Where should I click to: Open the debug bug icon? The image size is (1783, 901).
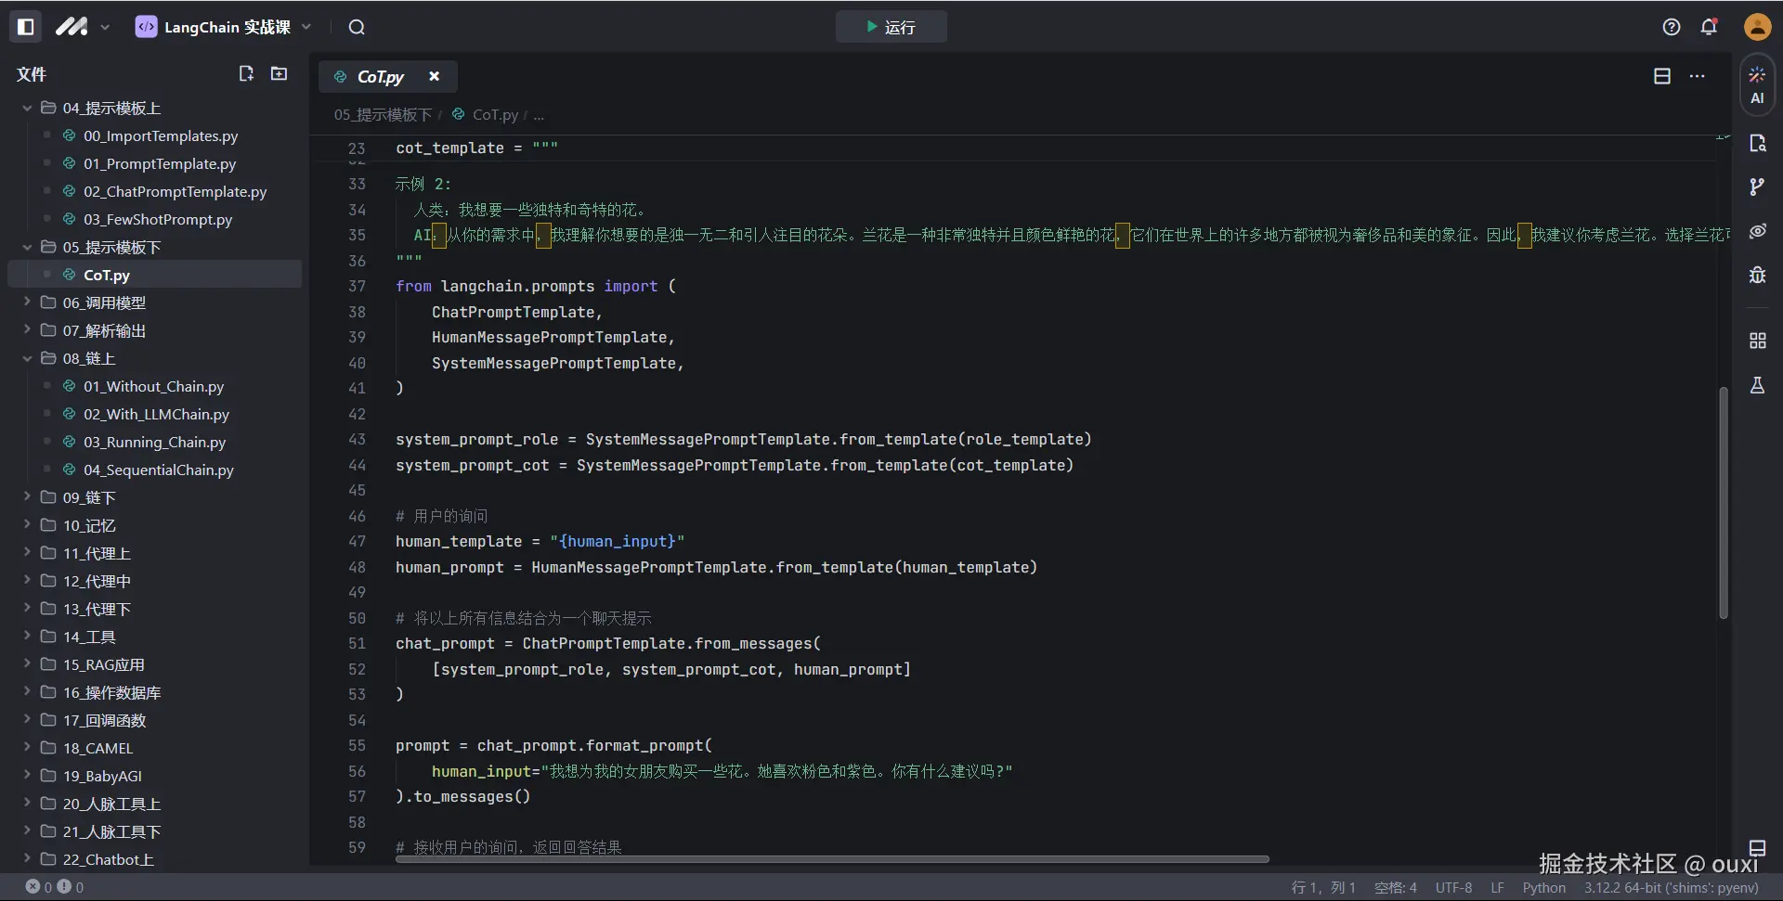coord(1757,275)
